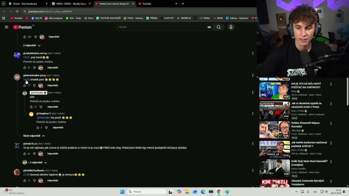349x196 pixels.
Task: Jump to timestamp 21:56 in the video
Action: [x=26, y=174]
